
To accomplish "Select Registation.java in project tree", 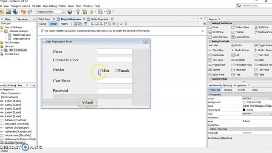I will click(x=21, y=39).
